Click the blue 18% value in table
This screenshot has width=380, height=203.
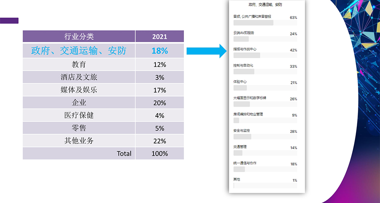[x=160, y=50]
